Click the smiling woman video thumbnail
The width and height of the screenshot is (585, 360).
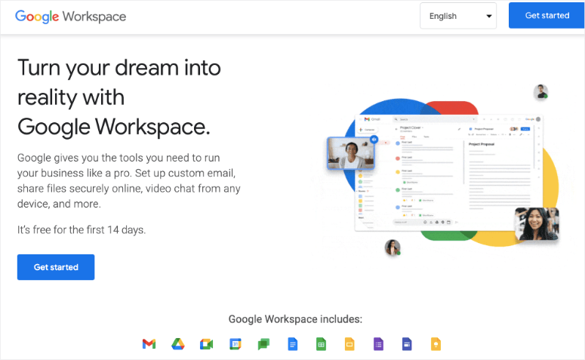pos(537,224)
